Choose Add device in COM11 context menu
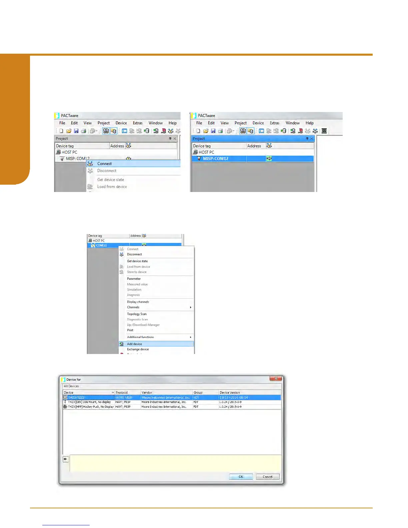The width and height of the screenshot is (408, 528). point(156,344)
